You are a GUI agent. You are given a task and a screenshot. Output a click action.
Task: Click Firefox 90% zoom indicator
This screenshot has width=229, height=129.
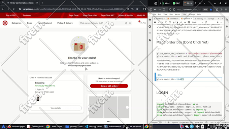(205, 9)
